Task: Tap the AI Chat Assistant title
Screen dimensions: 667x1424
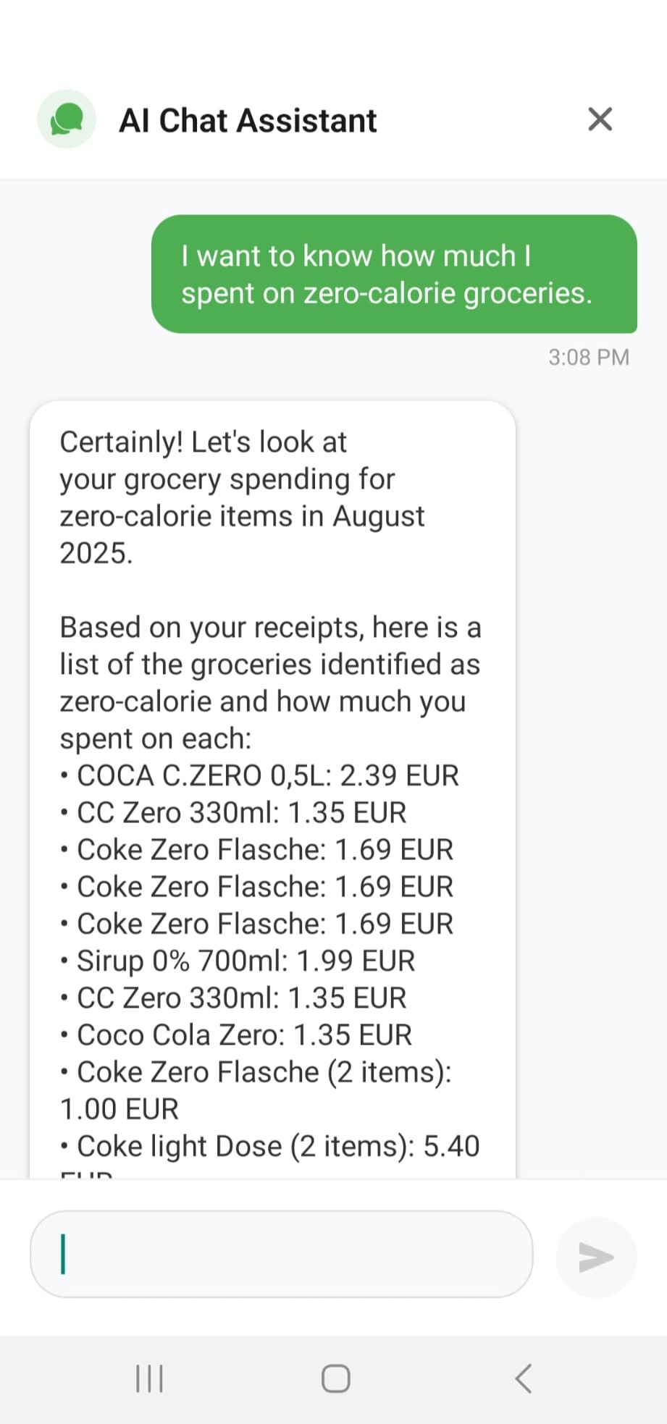Action: (248, 121)
